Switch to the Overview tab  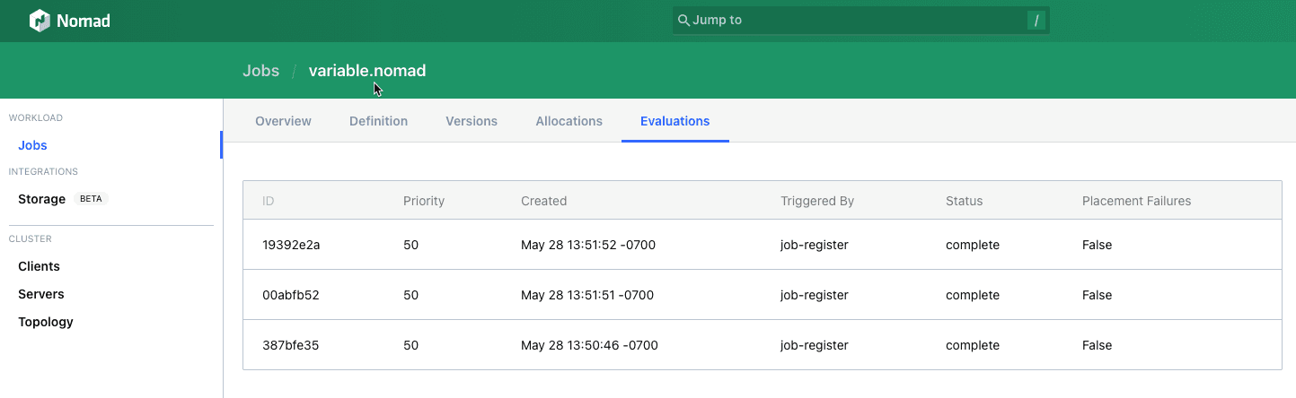click(283, 121)
